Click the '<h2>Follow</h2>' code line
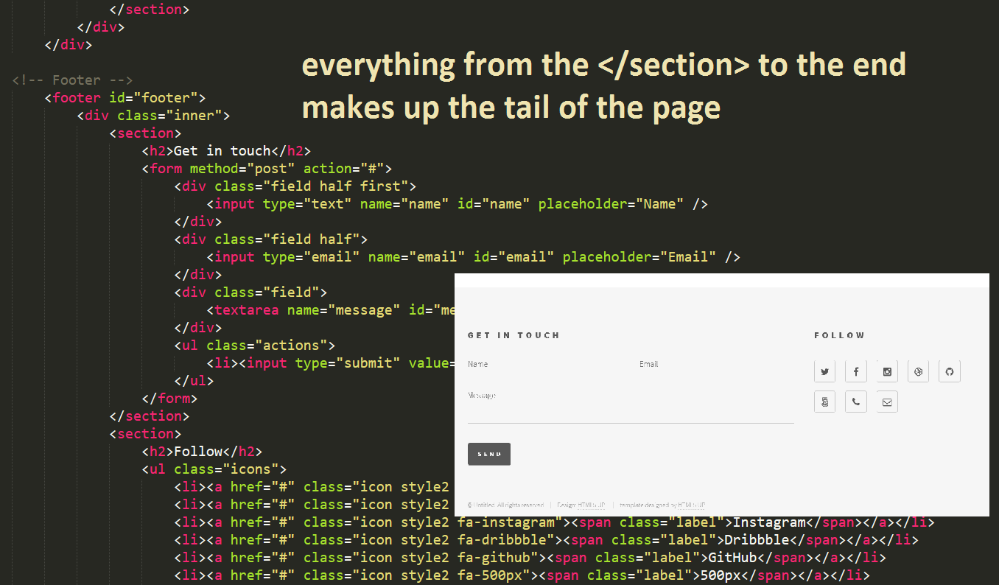This screenshot has width=999, height=585. [202, 452]
